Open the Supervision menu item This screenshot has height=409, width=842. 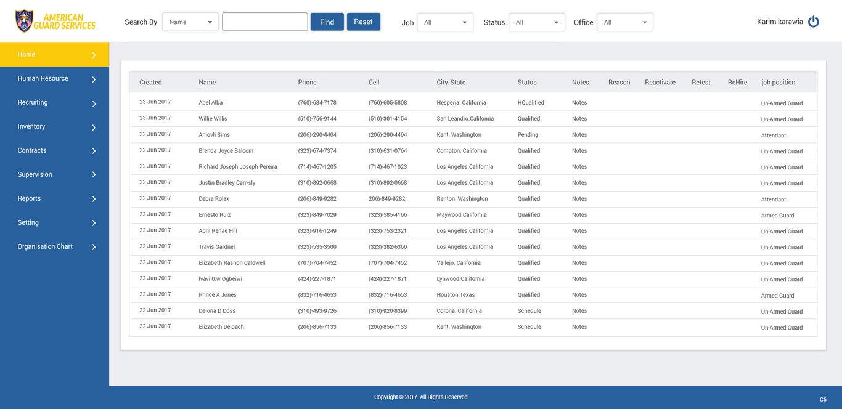pos(35,174)
